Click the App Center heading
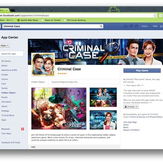This screenshot has width=163, height=163. [10, 37]
